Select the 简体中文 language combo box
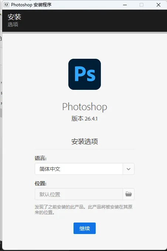Viewport: 167px width, 251px height. 85,169
